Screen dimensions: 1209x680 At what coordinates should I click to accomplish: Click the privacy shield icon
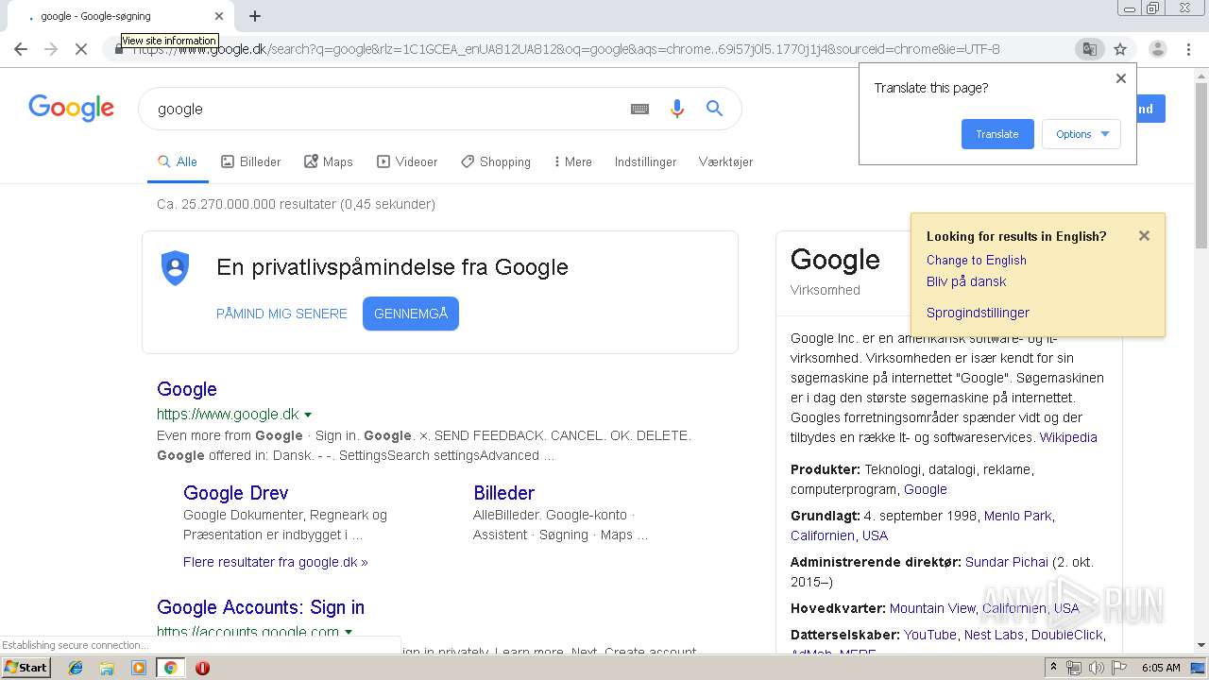pos(175,267)
